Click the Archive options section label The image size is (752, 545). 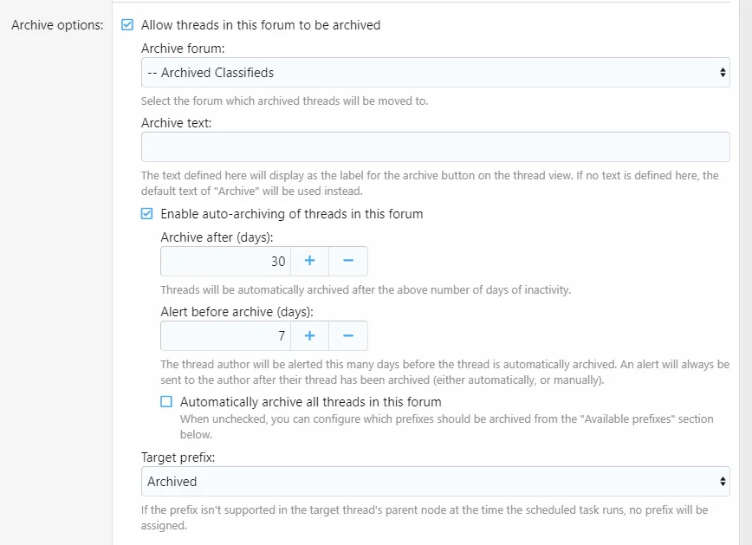pyautogui.click(x=57, y=25)
